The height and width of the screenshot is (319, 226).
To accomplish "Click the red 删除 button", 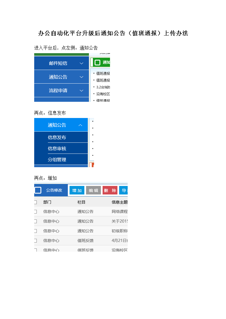I will (x=110, y=190).
